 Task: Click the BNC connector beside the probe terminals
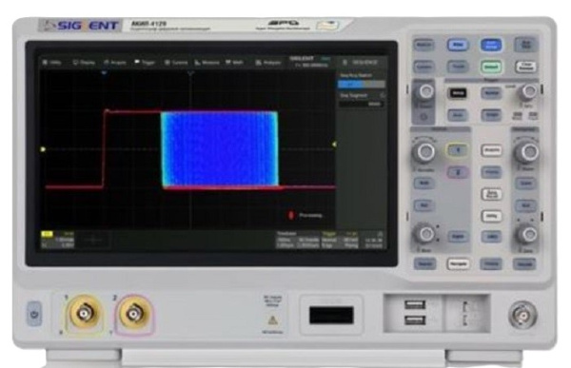coord(522,315)
